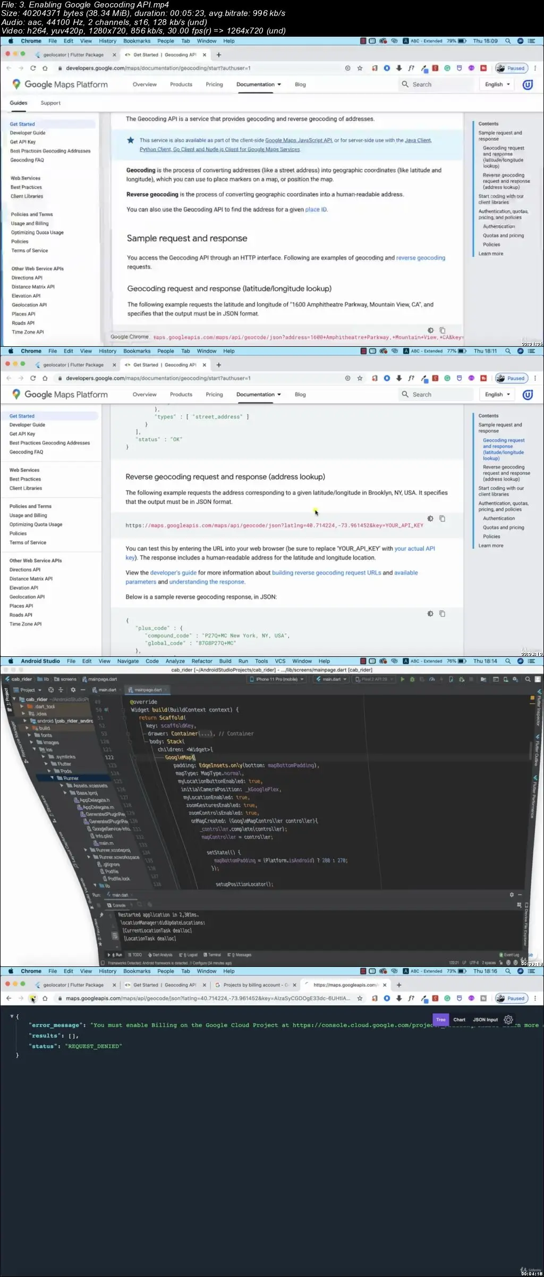Click the Google Maps Platform logo in the 18:09 window
This screenshot has height=1277, width=544.
coord(59,84)
